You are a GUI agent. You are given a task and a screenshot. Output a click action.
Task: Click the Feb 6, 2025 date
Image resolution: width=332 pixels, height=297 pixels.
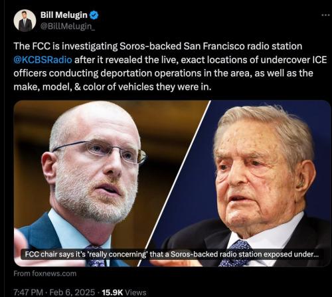72,292
